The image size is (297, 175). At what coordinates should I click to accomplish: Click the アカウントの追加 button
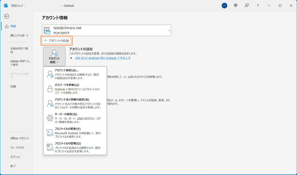(x=57, y=40)
